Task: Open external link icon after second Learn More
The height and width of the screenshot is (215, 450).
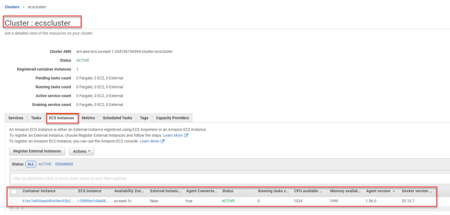Action: pos(163,141)
